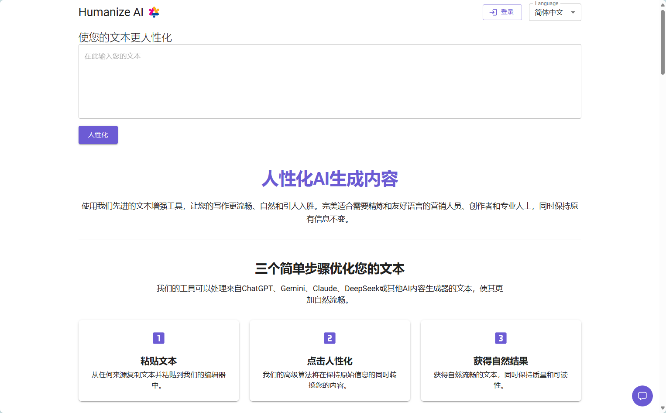
Task: Click the step 1 number badge icon
Action: tap(158, 338)
